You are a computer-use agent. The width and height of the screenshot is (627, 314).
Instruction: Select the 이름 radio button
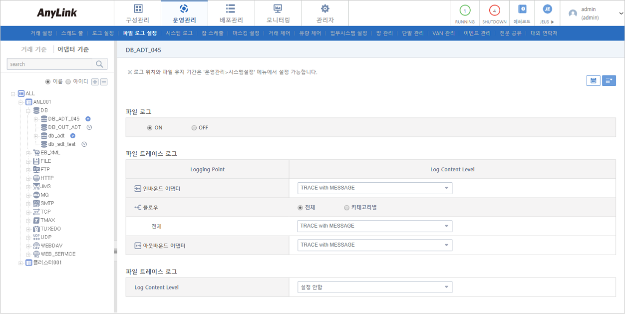click(x=48, y=81)
